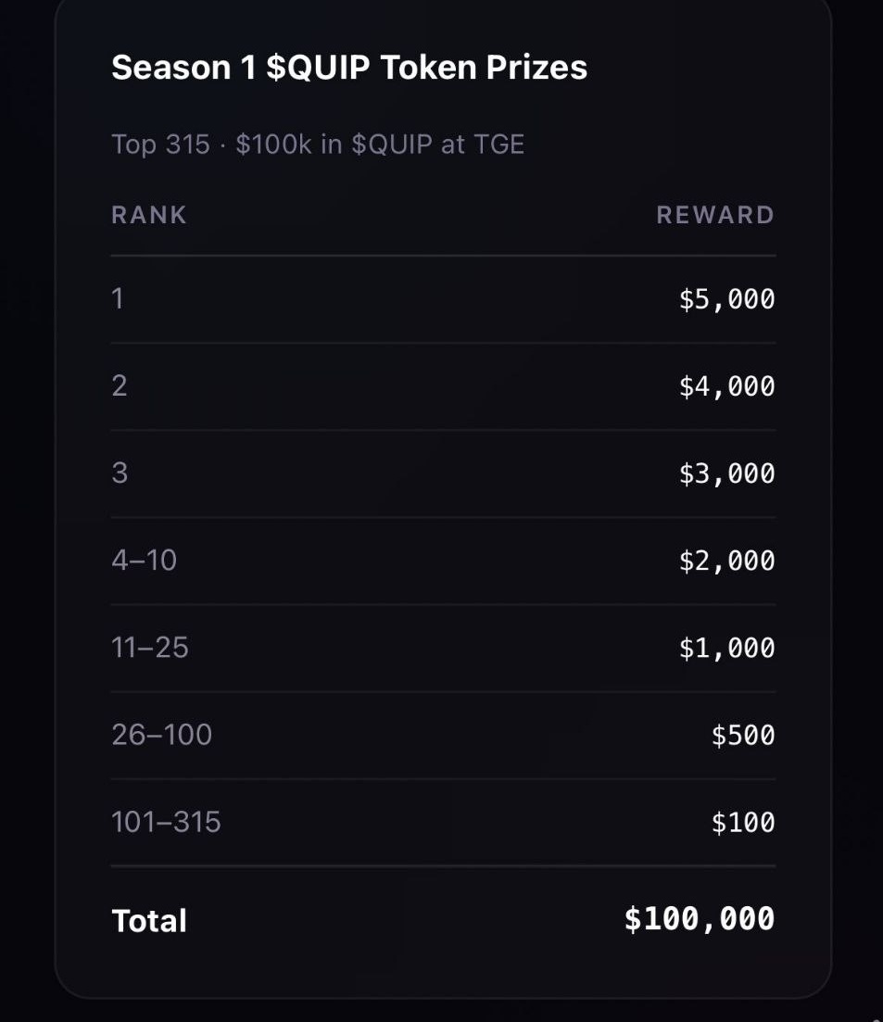Select the 4–10 rank range

[x=144, y=561]
